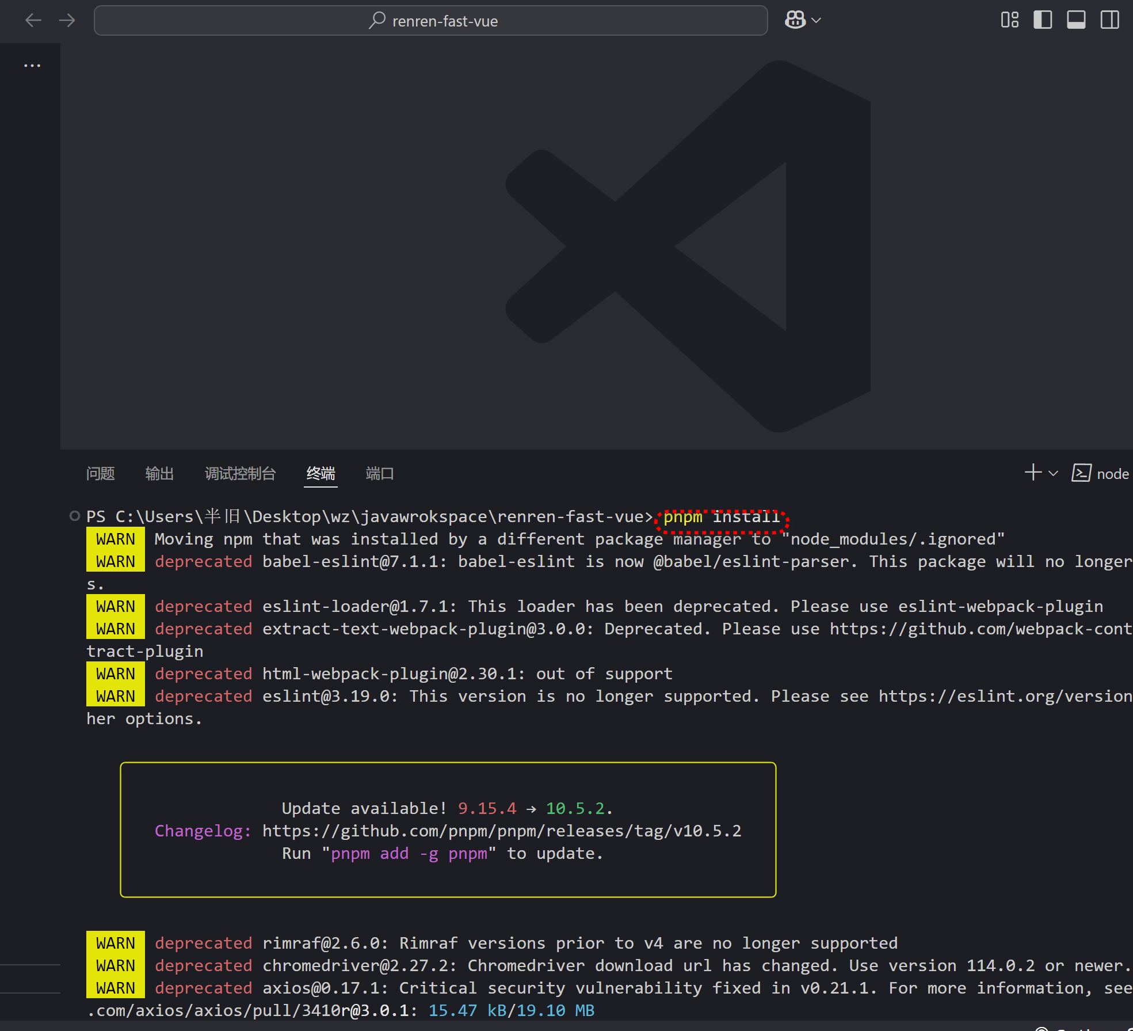Open the new terminal profile dropdown
This screenshot has height=1031, width=1133.
click(x=1054, y=473)
